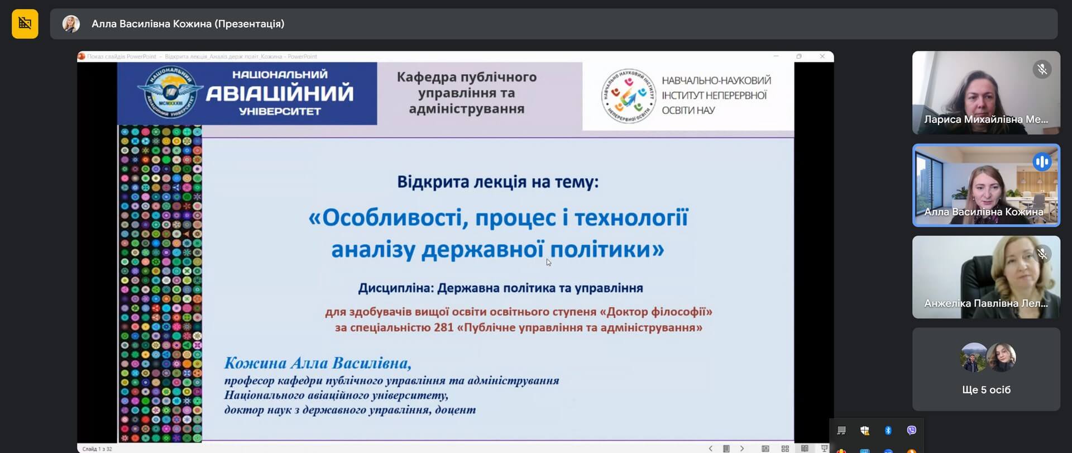Click muted microphone indicator on Лариса Михайлівна tile
Screen dimensions: 1072x453
click(x=1042, y=69)
